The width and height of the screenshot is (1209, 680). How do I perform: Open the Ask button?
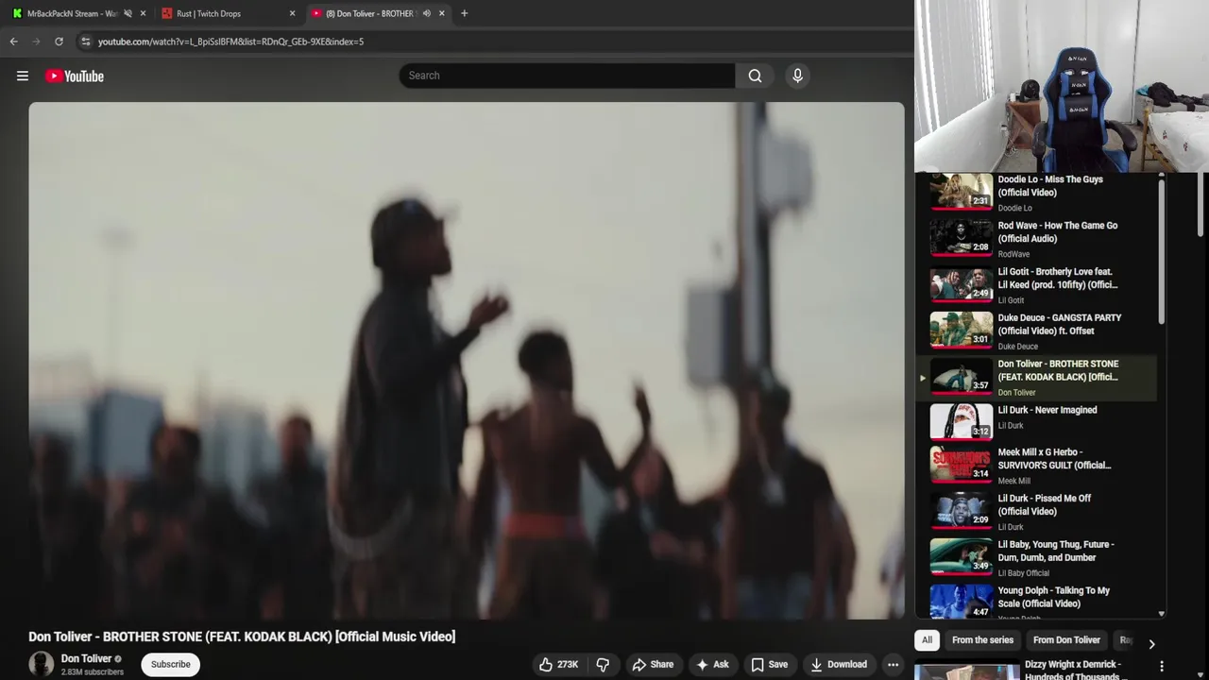pos(712,665)
